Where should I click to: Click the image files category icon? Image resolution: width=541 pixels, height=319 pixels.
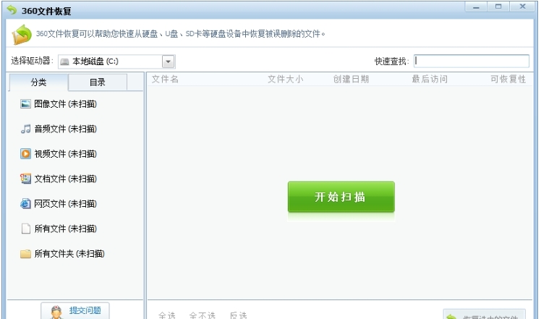point(25,103)
